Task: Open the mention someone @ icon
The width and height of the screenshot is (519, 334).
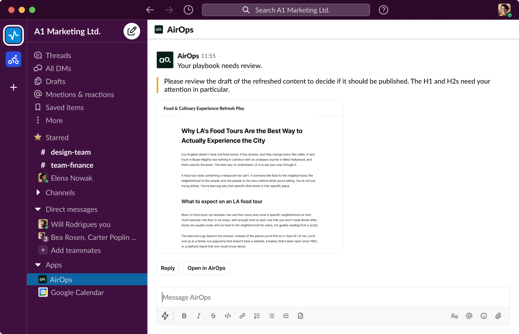Action: coord(469,316)
